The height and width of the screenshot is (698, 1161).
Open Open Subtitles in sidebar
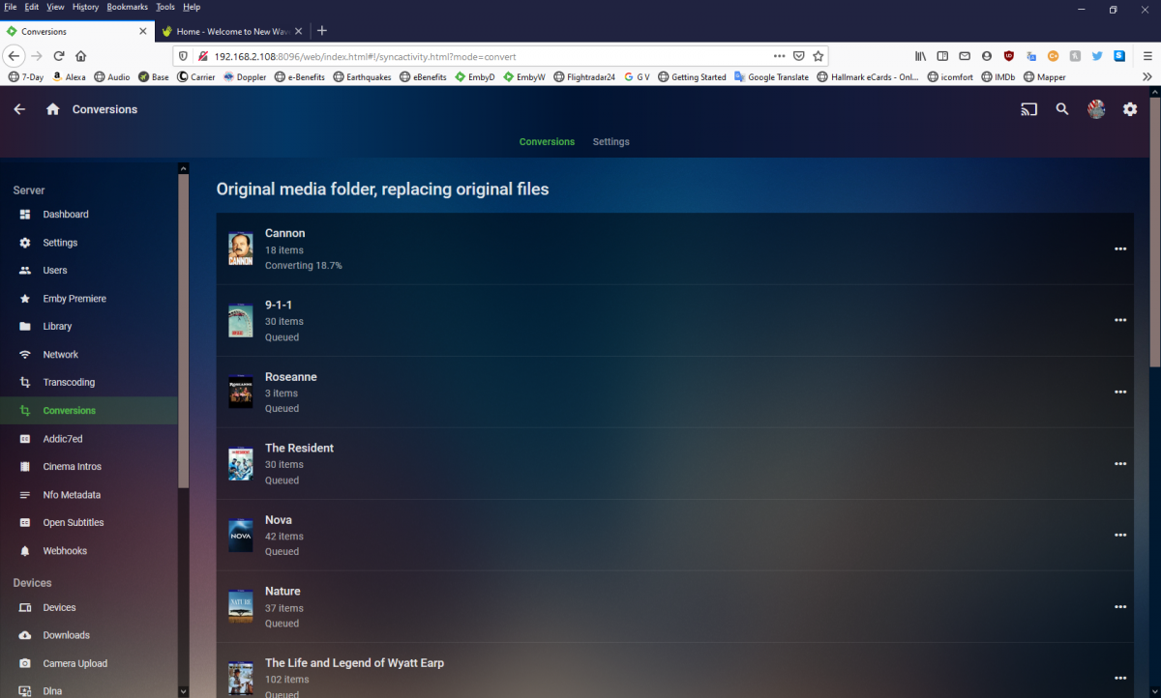coord(89,523)
